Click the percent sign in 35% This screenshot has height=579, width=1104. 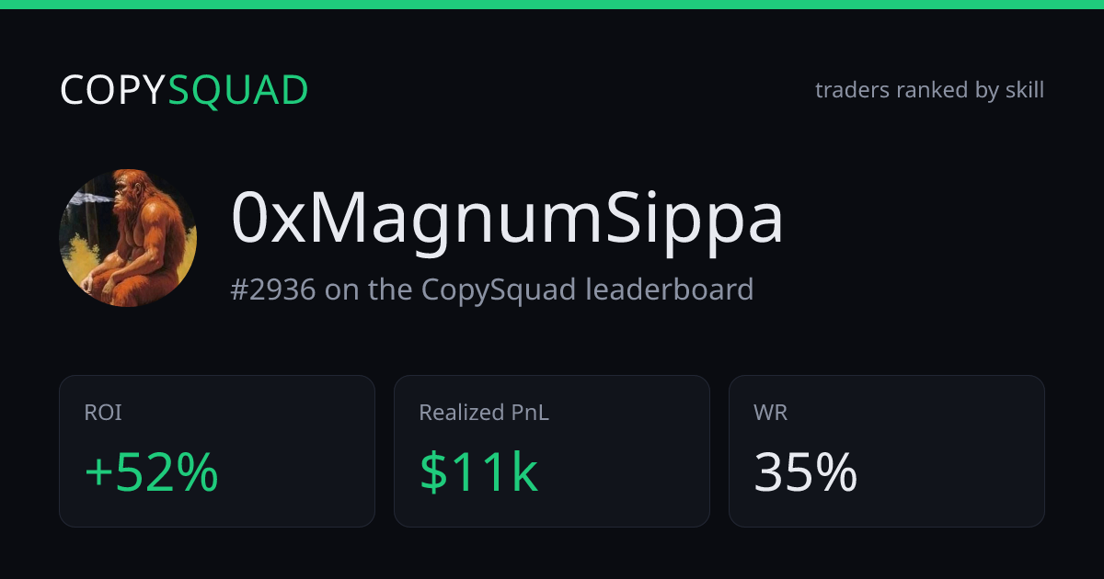tap(836, 473)
